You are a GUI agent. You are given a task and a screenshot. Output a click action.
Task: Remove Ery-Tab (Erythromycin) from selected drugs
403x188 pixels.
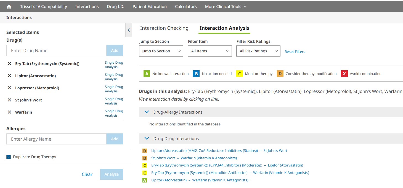pyautogui.click(x=9, y=64)
